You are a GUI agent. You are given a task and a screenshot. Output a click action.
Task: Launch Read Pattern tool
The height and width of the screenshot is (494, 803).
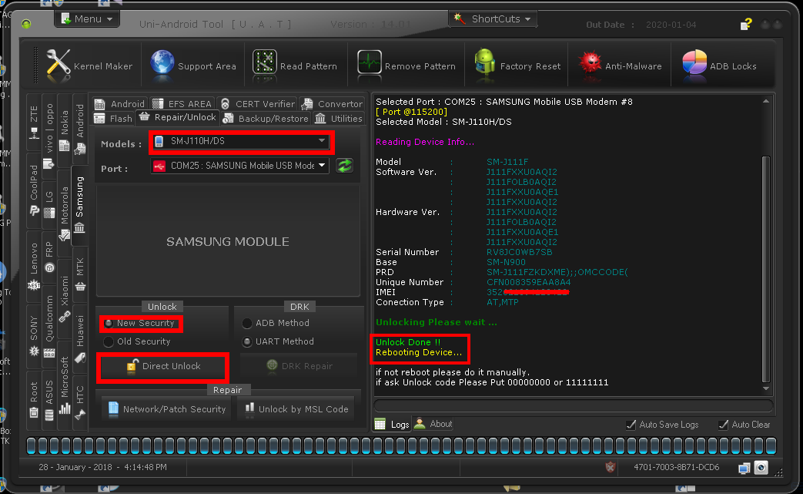[294, 66]
